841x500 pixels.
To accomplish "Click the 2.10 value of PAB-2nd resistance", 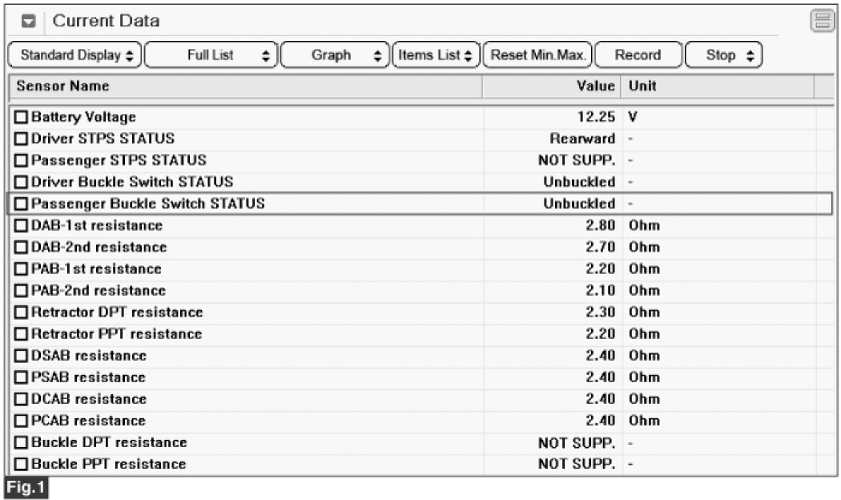I will point(601,291).
